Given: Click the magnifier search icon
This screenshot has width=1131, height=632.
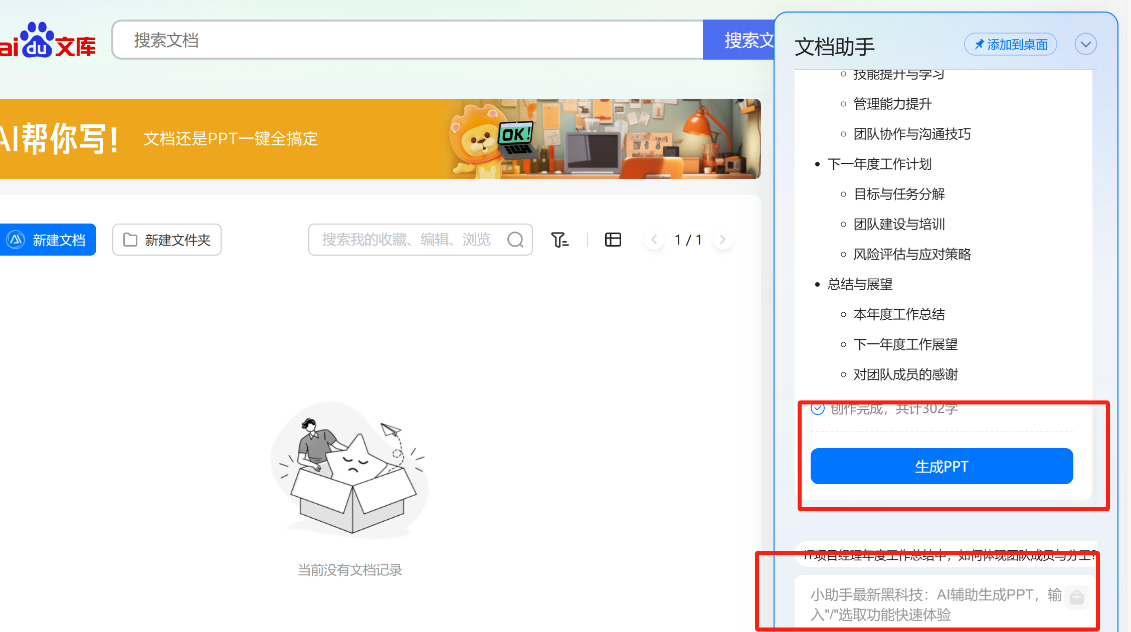Looking at the screenshot, I should tap(515, 240).
